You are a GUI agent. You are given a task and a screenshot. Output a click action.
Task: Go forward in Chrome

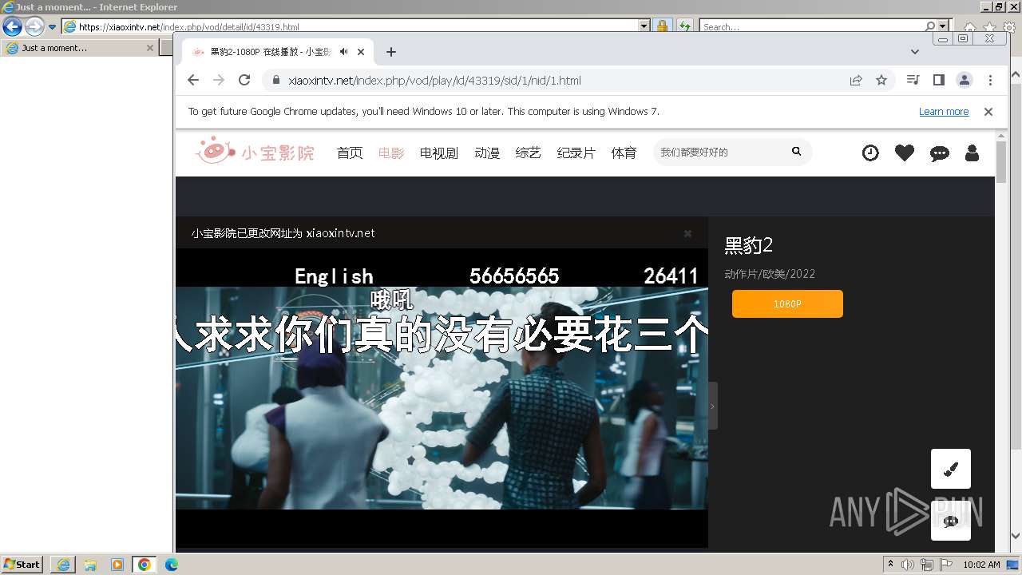pyautogui.click(x=219, y=80)
